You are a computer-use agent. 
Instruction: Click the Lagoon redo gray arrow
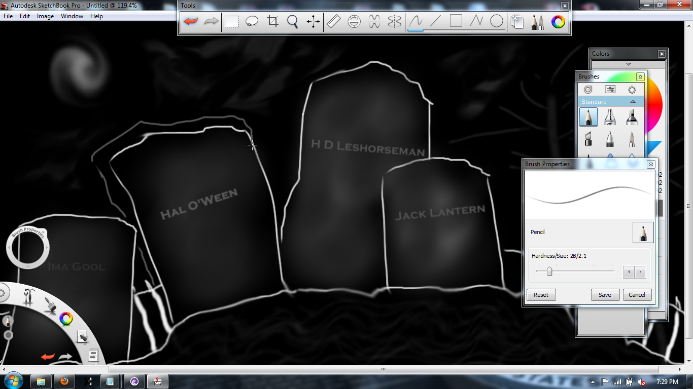click(x=65, y=357)
